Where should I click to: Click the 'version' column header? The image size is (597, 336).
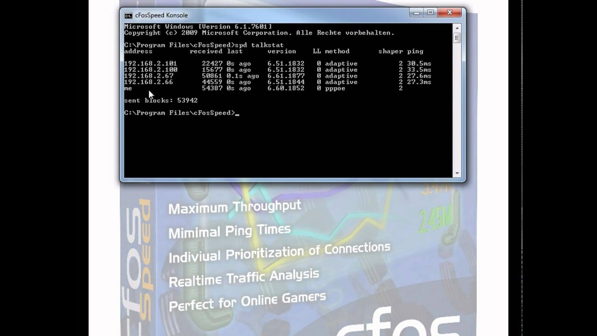pos(282,51)
